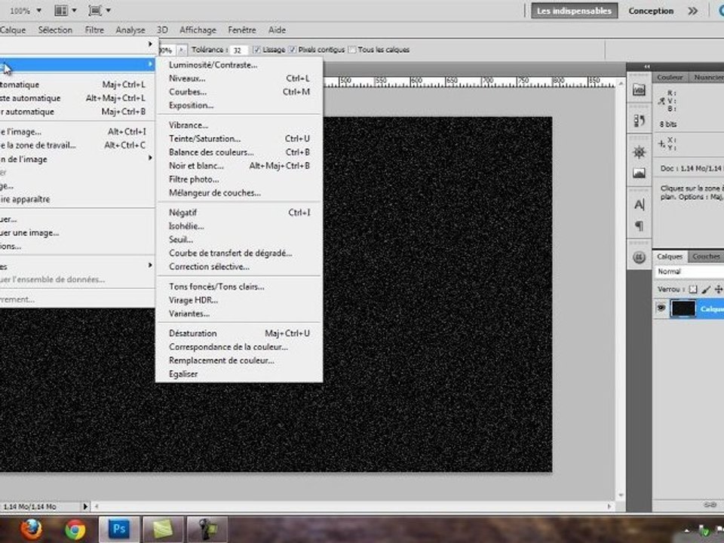Viewport: 724px width, 543px height.
Task: Click the Tolérance input field
Action: coord(238,50)
